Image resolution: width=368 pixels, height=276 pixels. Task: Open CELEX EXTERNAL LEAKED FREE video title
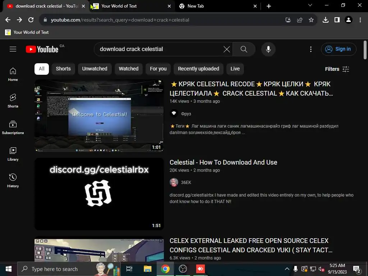tap(251, 245)
